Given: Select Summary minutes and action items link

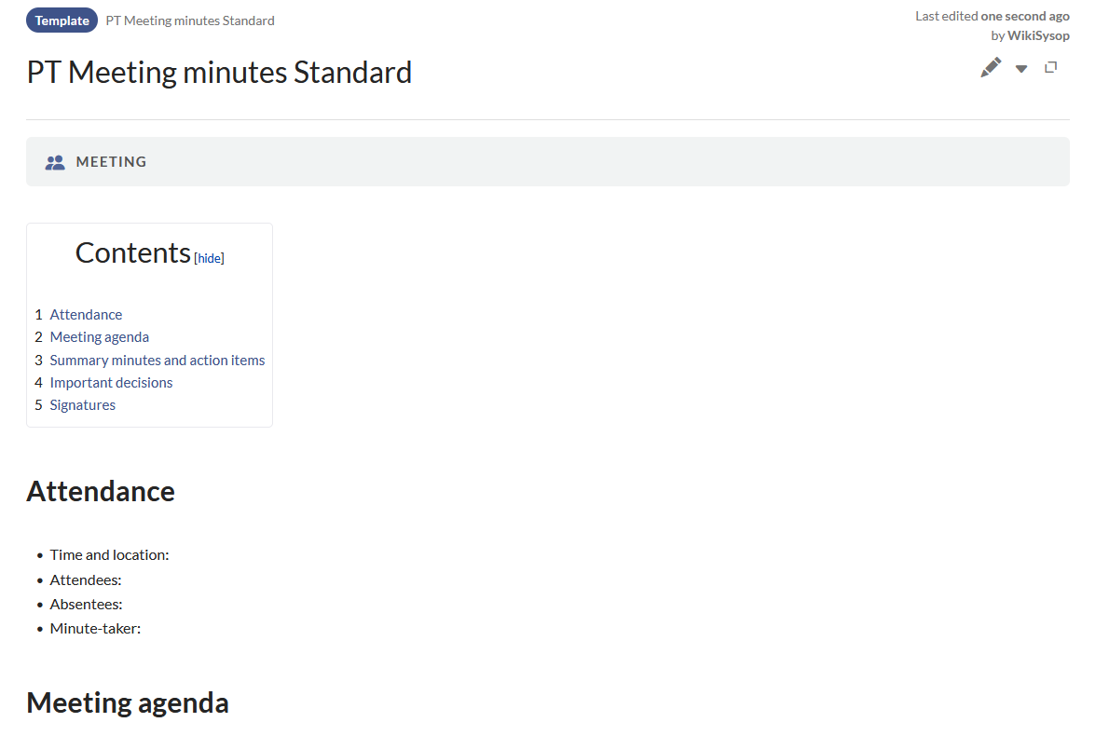Looking at the screenshot, I should coord(157,361).
